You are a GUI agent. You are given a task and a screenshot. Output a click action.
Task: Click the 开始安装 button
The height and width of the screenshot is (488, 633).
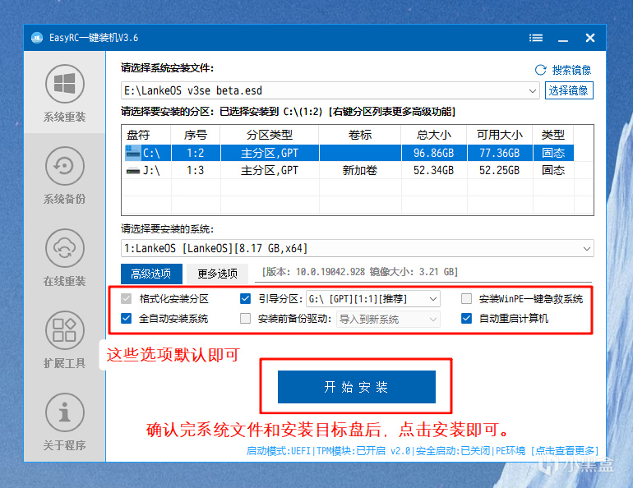point(357,387)
